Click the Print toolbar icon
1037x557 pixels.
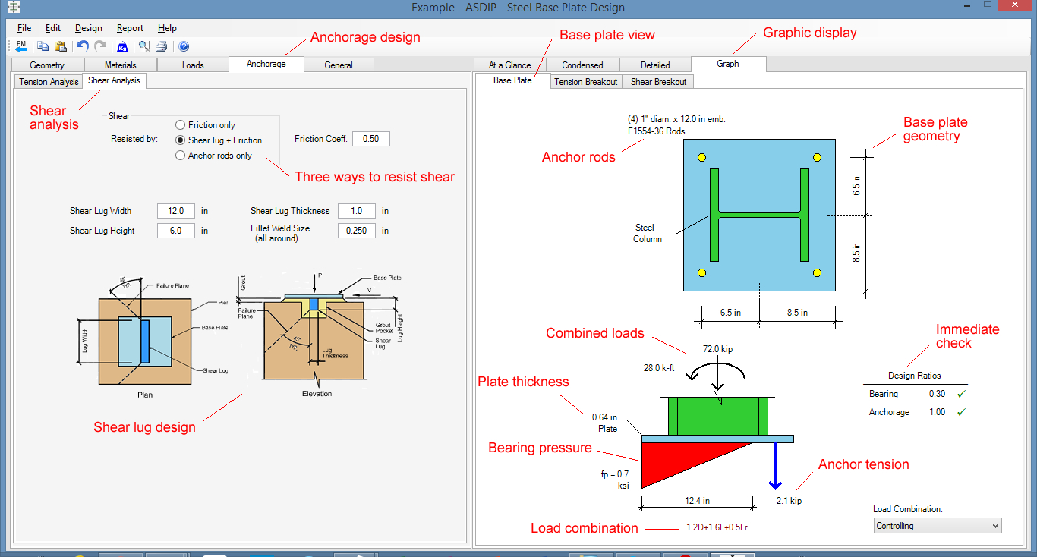(161, 46)
